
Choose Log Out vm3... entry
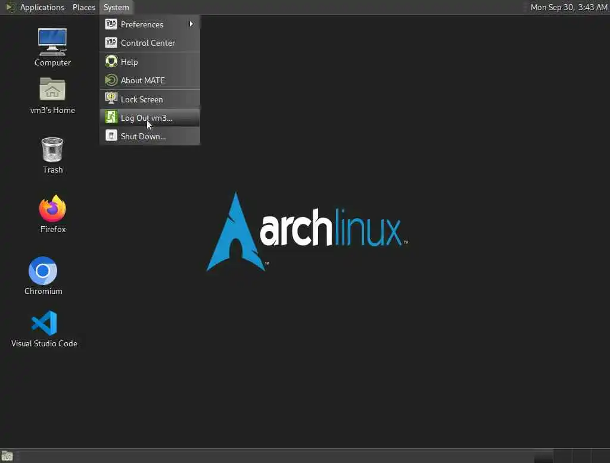[150, 118]
